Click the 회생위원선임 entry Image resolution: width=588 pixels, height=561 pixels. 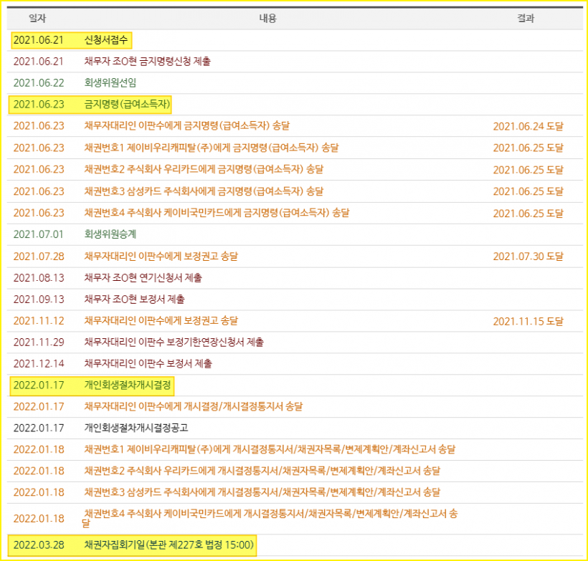(x=110, y=82)
